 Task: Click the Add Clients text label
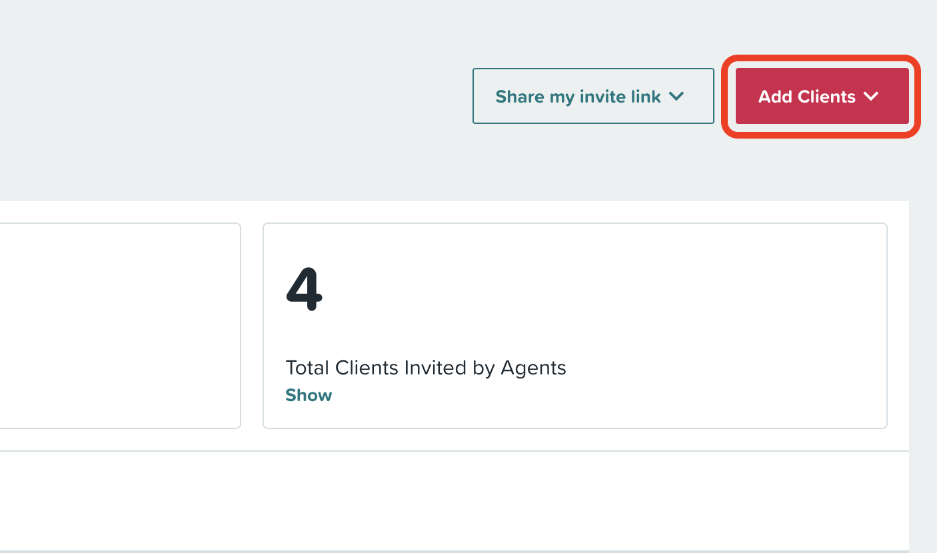click(x=807, y=97)
